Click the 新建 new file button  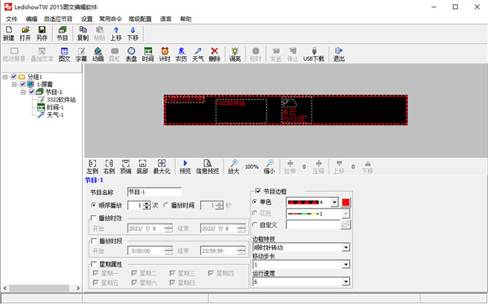[x=9, y=33]
